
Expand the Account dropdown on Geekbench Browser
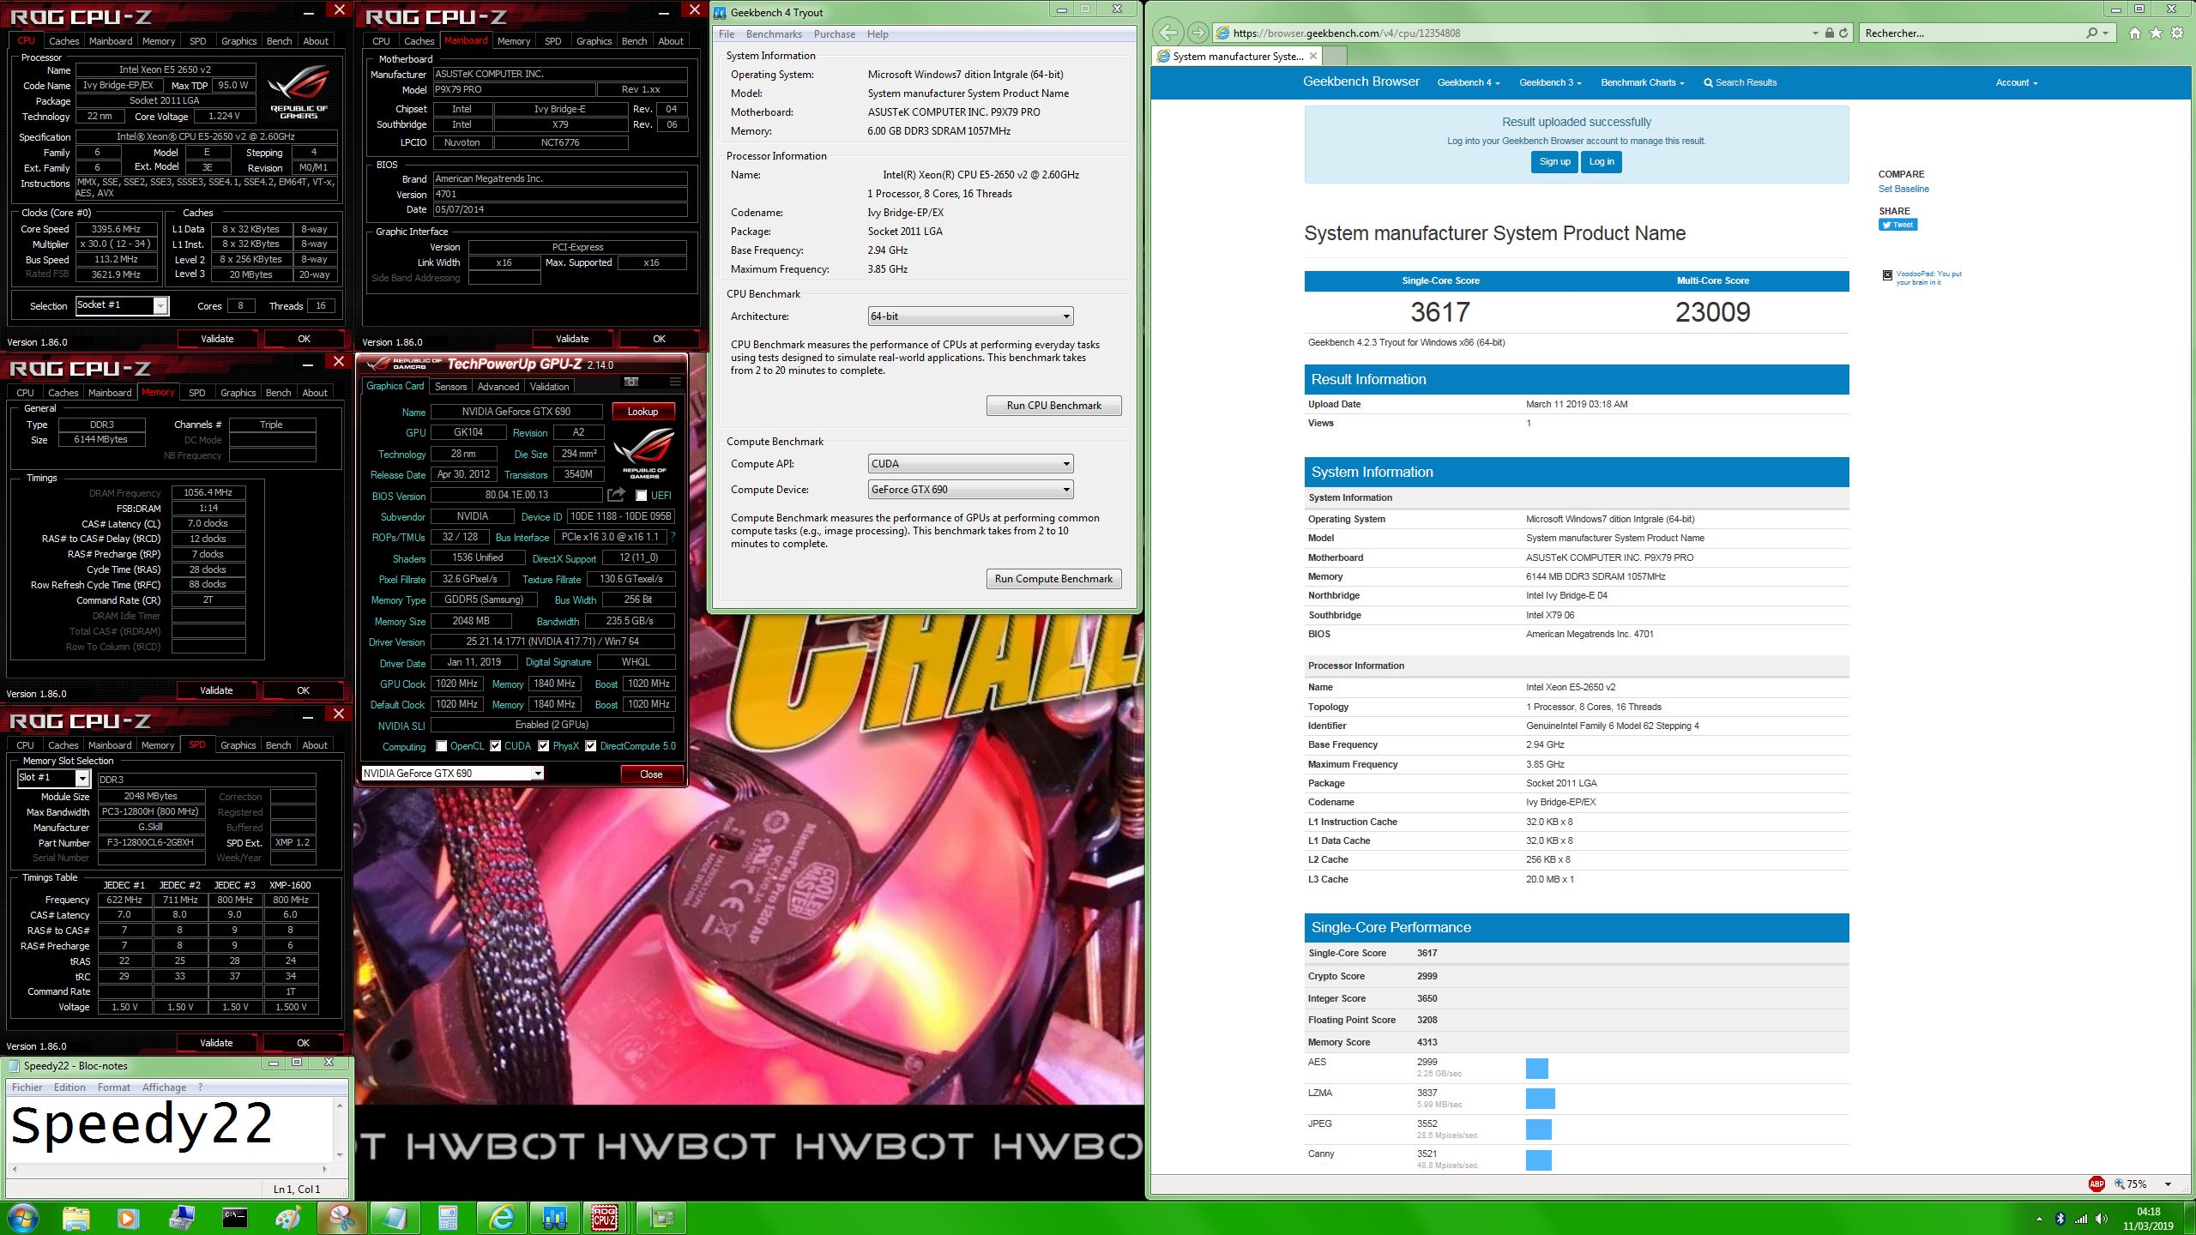[x=2016, y=82]
